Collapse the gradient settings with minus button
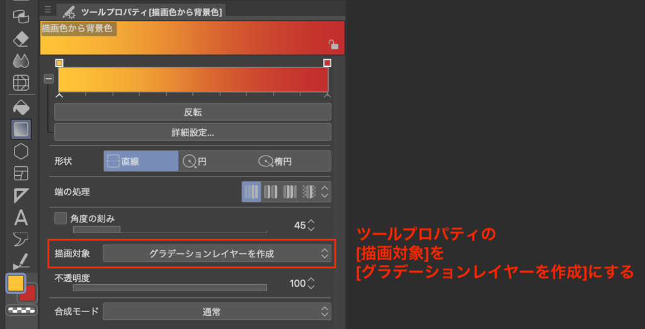 click(49, 79)
